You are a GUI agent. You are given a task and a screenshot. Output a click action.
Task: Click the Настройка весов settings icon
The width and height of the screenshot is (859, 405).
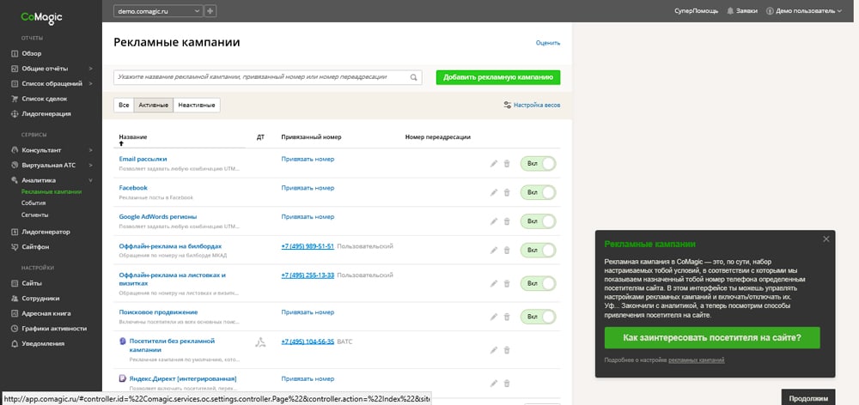click(508, 105)
